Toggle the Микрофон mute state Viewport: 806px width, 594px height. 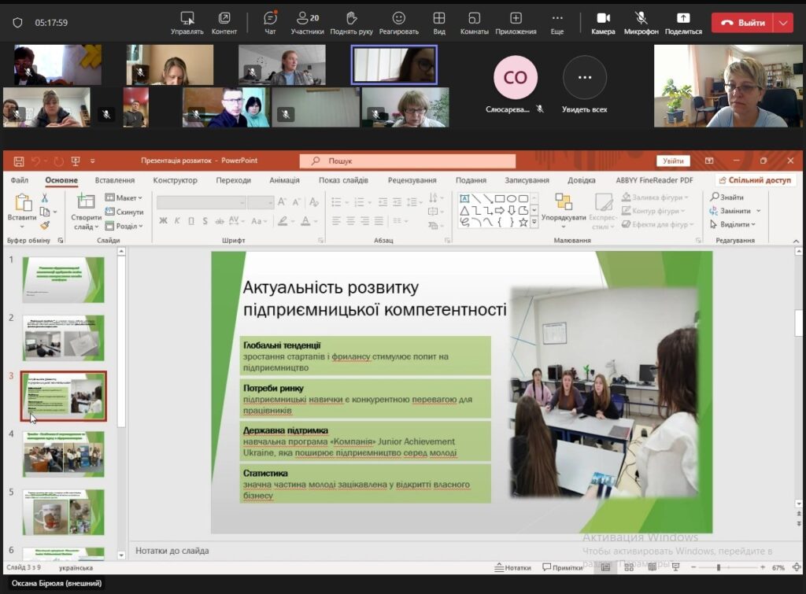(x=641, y=22)
